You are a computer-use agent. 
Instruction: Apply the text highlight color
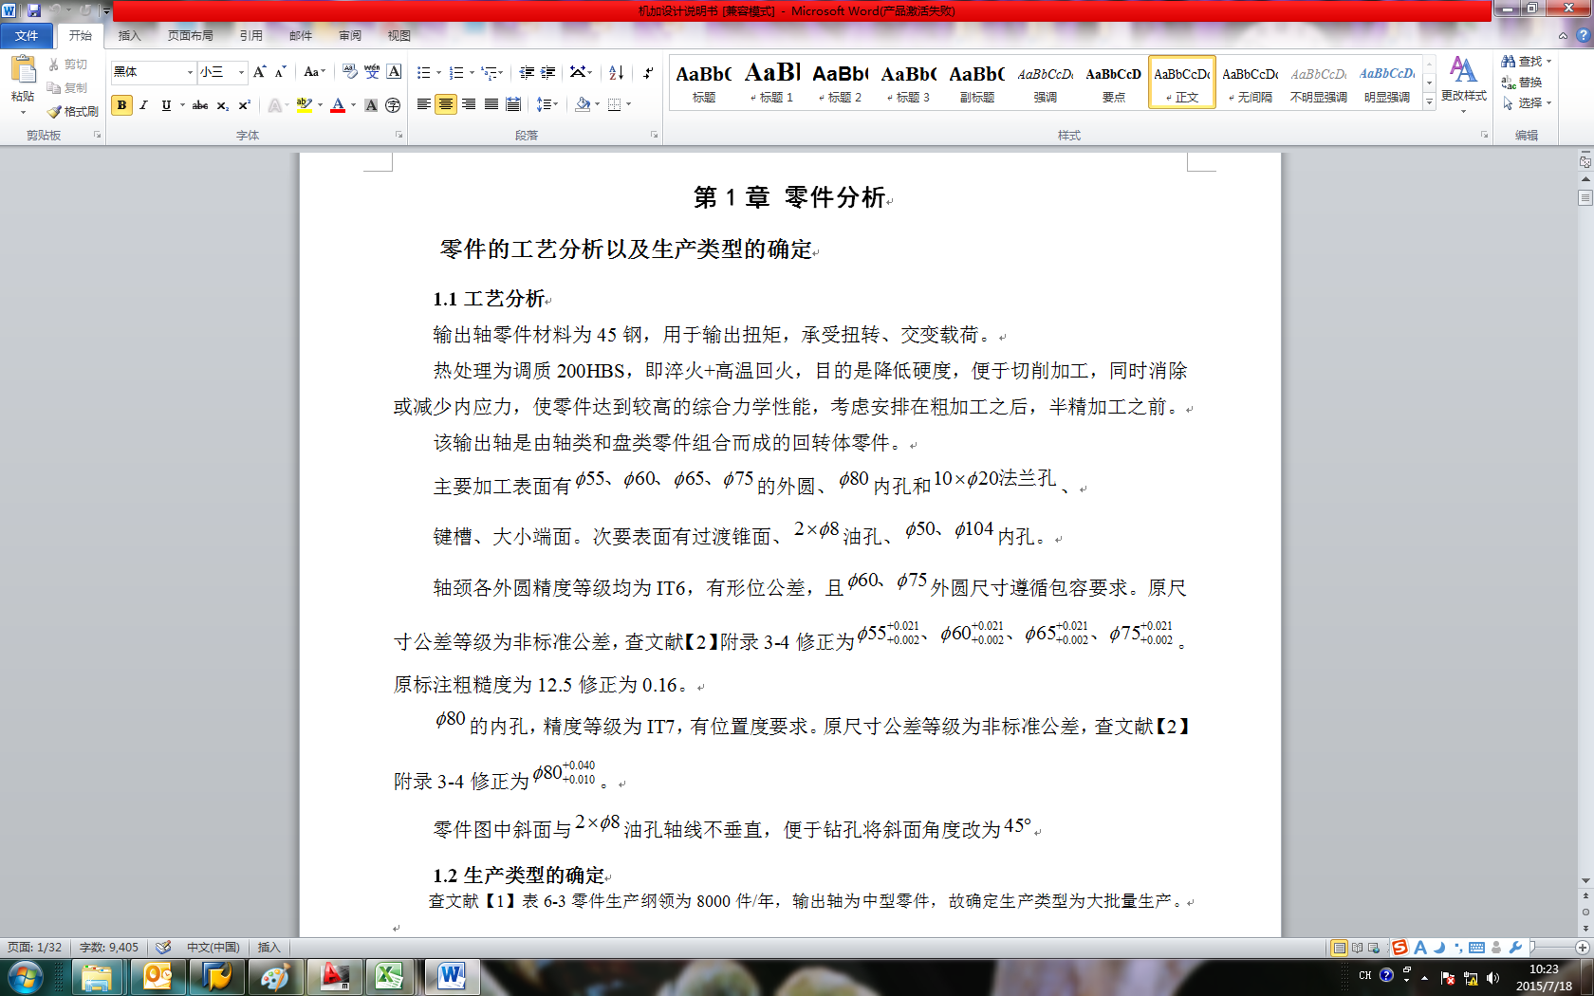[x=304, y=105]
